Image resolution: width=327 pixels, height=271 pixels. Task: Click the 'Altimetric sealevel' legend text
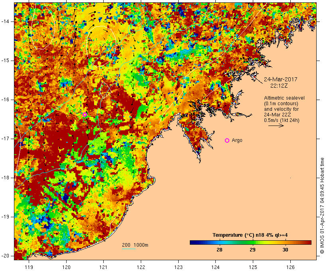pyautogui.click(x=284, y=98)
